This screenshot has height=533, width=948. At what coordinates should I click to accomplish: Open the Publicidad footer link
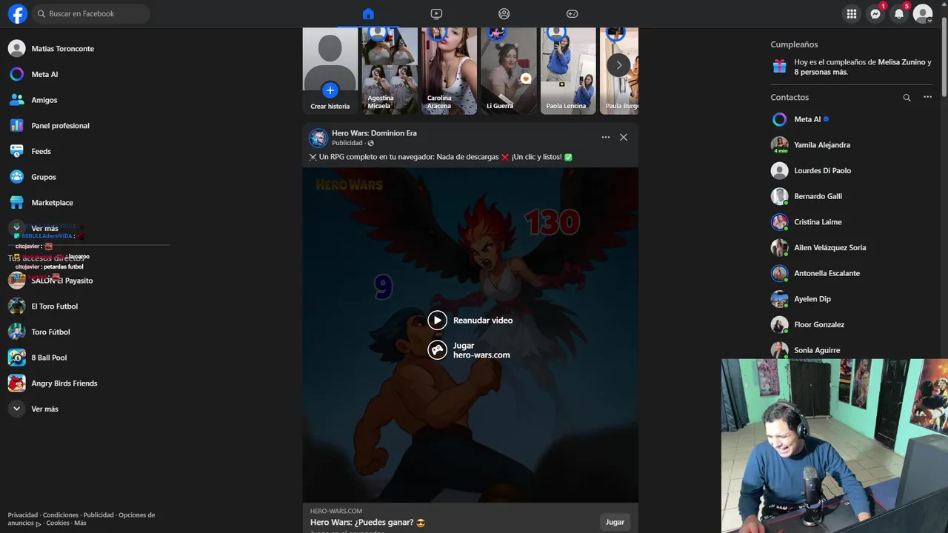(x=99, y=515)
